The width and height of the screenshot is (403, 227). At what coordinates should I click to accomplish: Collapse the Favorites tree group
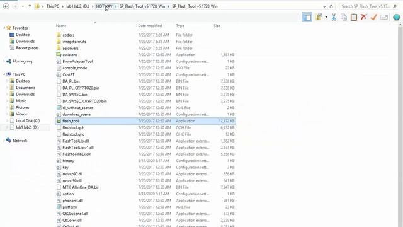pyautogui.click(x=4, y=28)
